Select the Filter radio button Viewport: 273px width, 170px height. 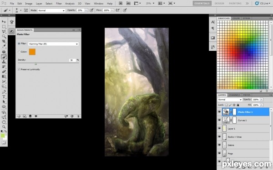coord(19,44)
